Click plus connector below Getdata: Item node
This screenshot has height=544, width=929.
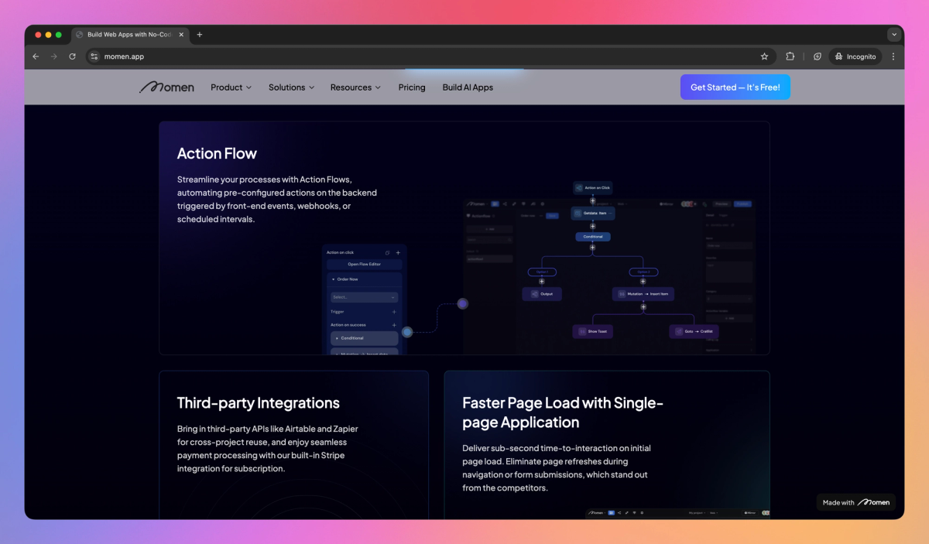(593, 226)
